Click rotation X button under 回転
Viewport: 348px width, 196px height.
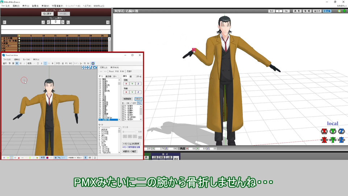tap(126, 84)
